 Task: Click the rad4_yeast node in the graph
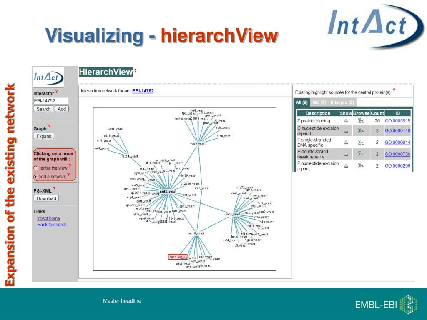tap(102, 148)
